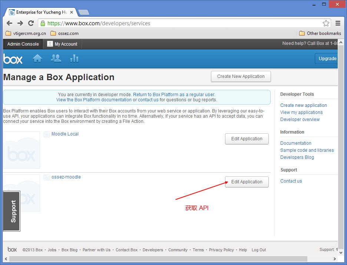Image resolution: width=347 pixels, height=265 pixels.
Task: Click the Upgrade button
Action: (x=326, y=59)
